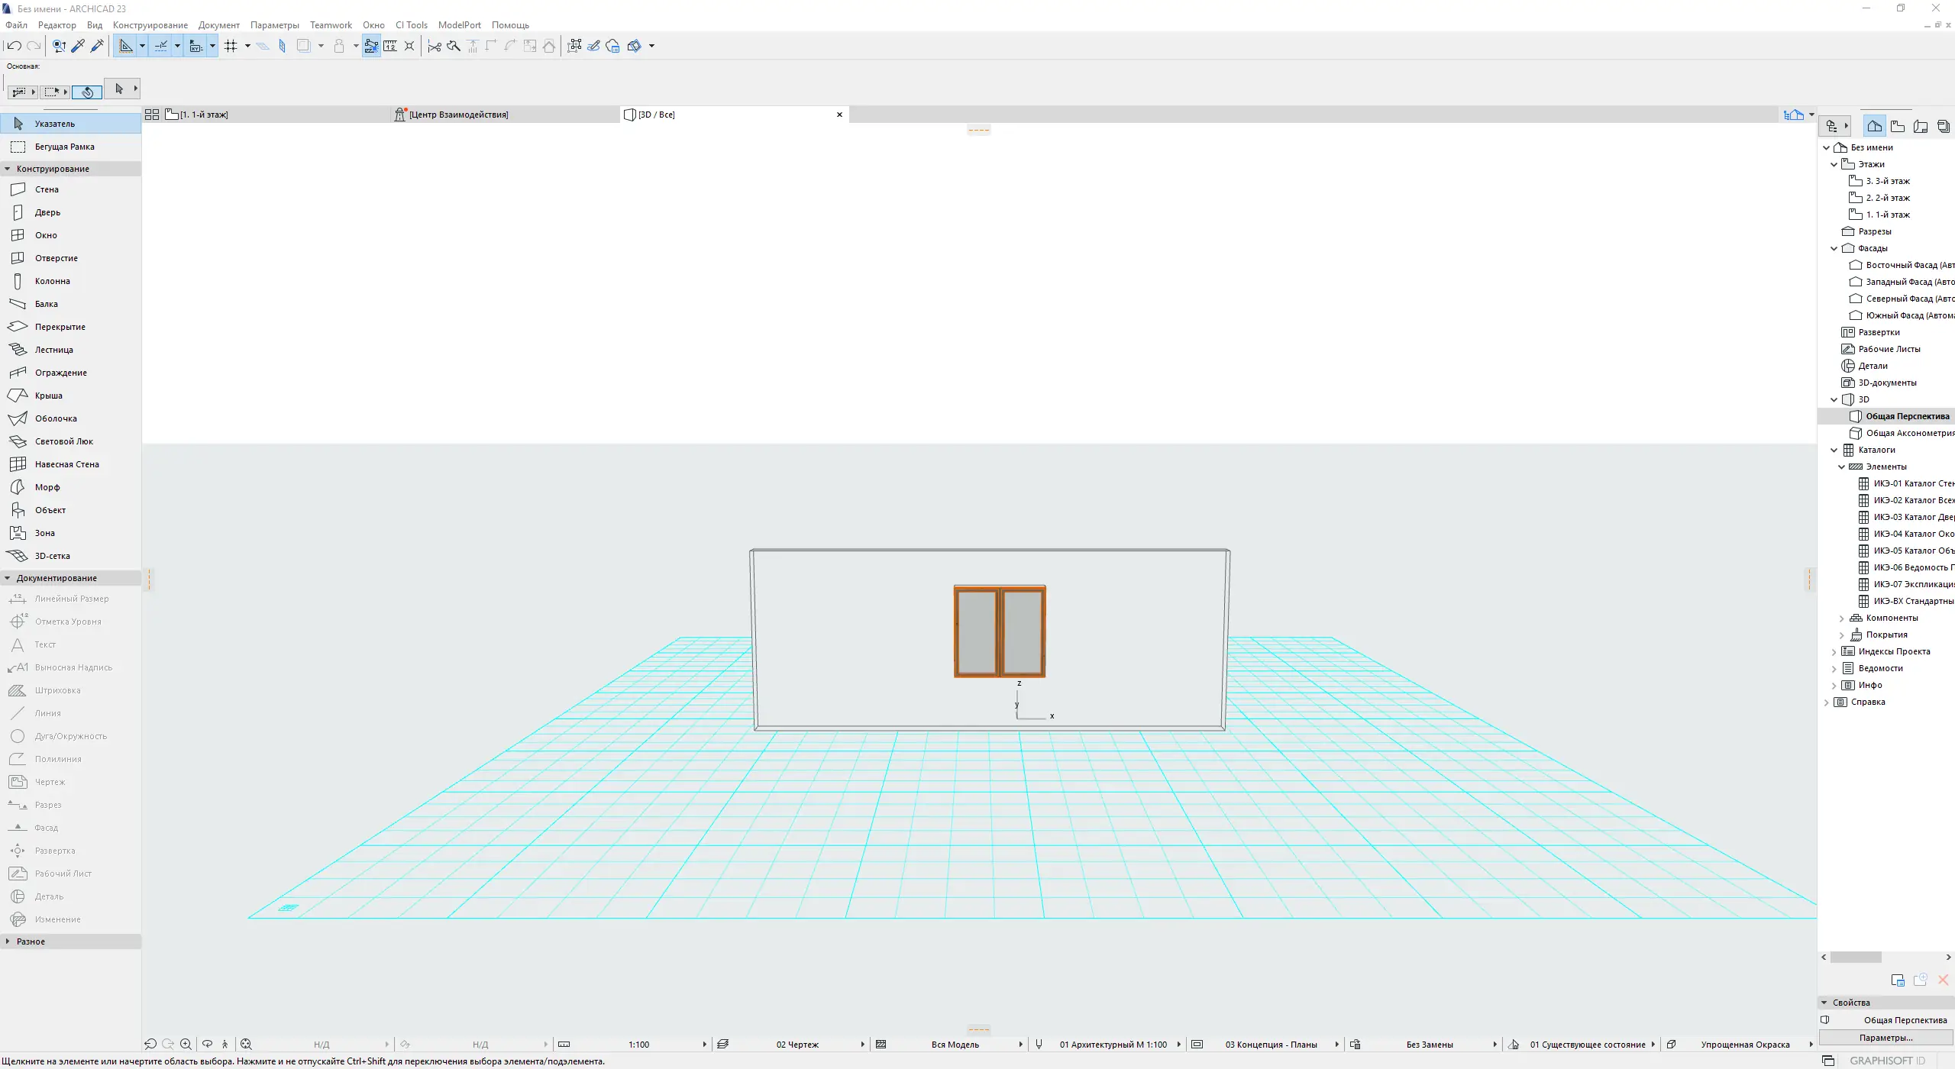Image resolution: width=1955 pixels, height=1069 pixels.
Task: Open the Конструирование menu
Action: tap(150, 25)
